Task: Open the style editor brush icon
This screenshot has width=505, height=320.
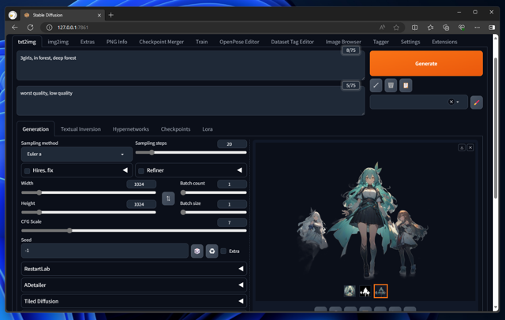Action: (x=477, y=102)
